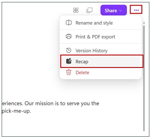
Task: Click the copy component dashed-square icon
Action: coord(90,10)
